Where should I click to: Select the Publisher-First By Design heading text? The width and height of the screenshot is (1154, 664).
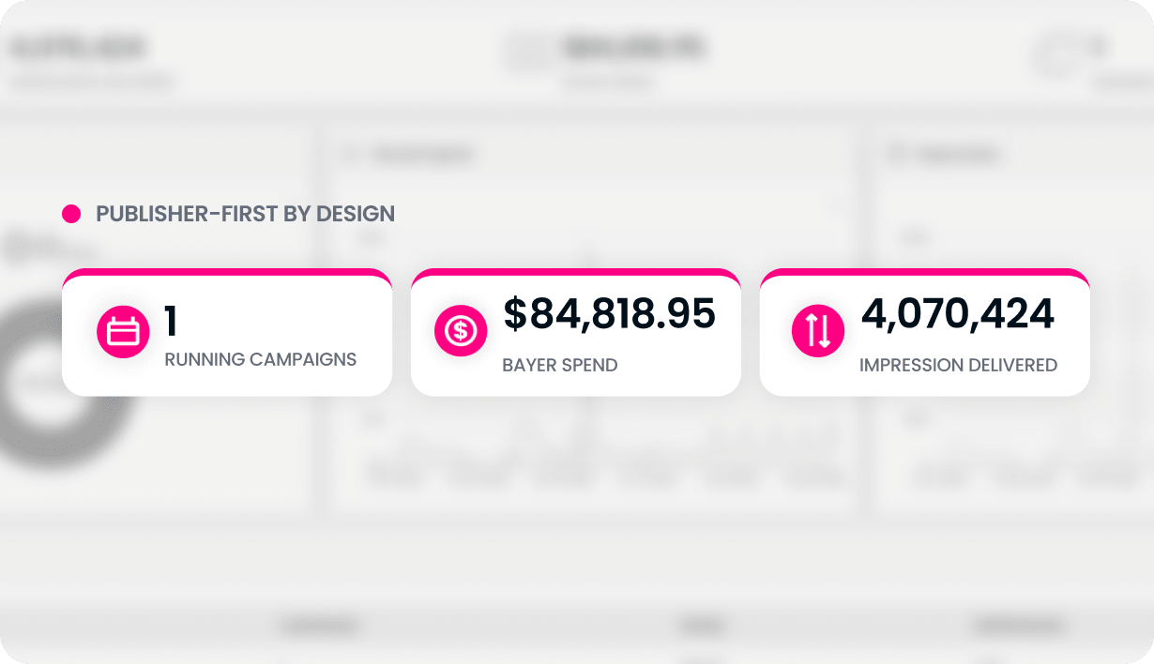(245, 214)
